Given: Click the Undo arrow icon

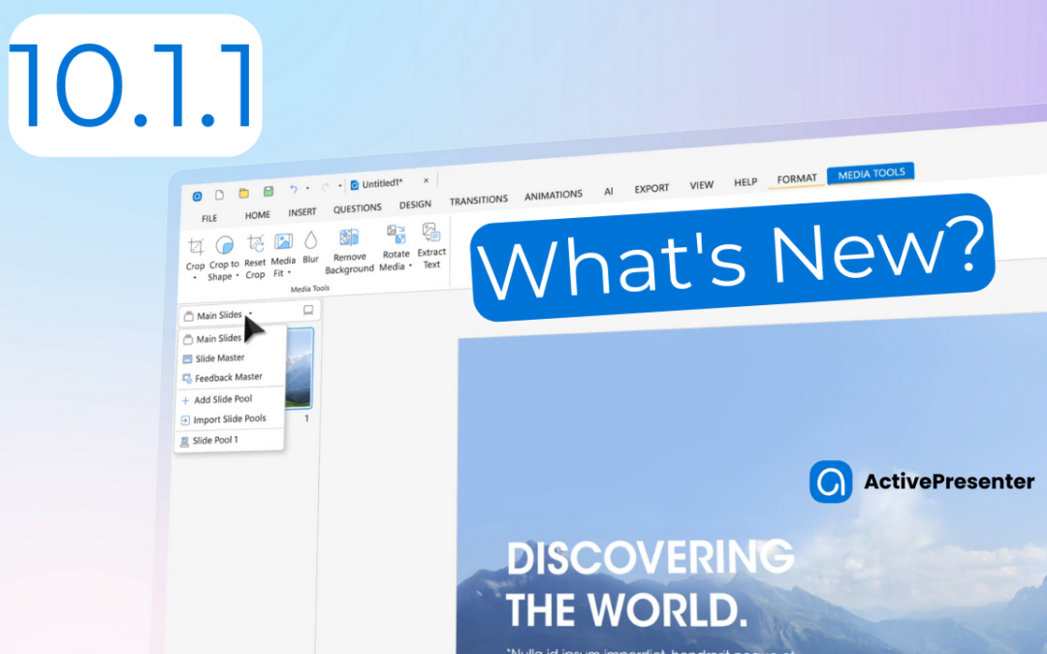Looking at the screenshot, I should pyautogui.click(x=293, y=190).
